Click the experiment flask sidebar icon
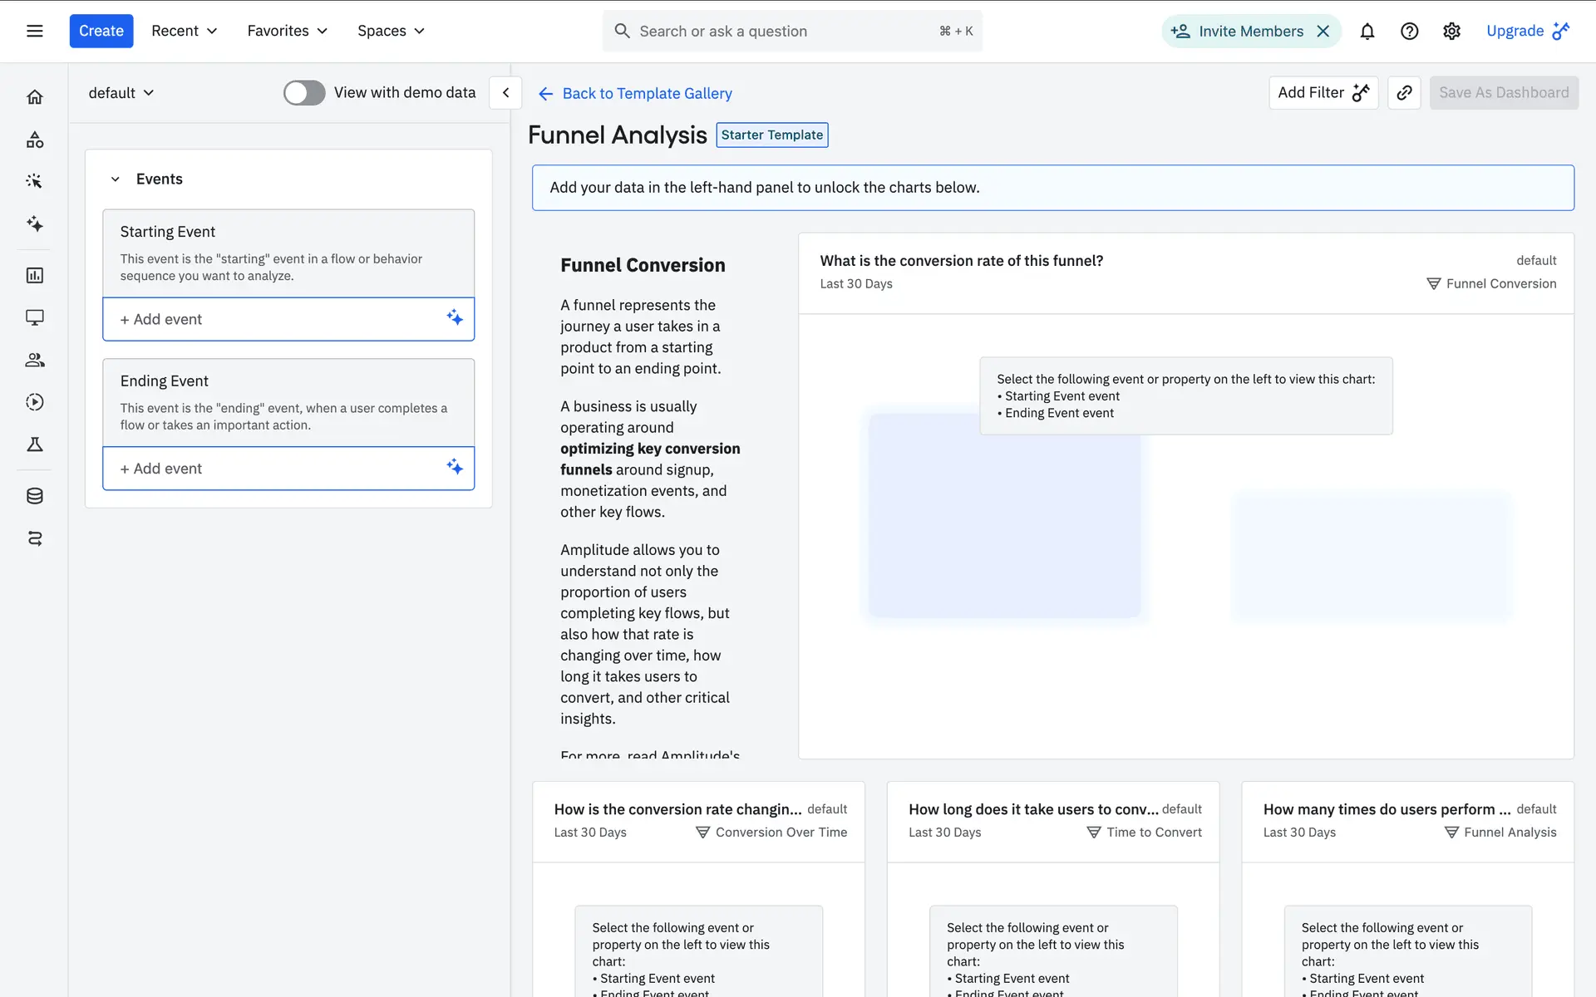 point(35,444)
